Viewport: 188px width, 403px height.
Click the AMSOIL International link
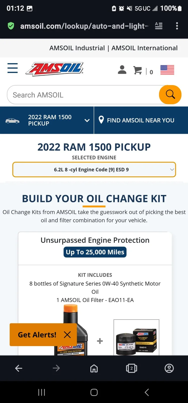144,48
